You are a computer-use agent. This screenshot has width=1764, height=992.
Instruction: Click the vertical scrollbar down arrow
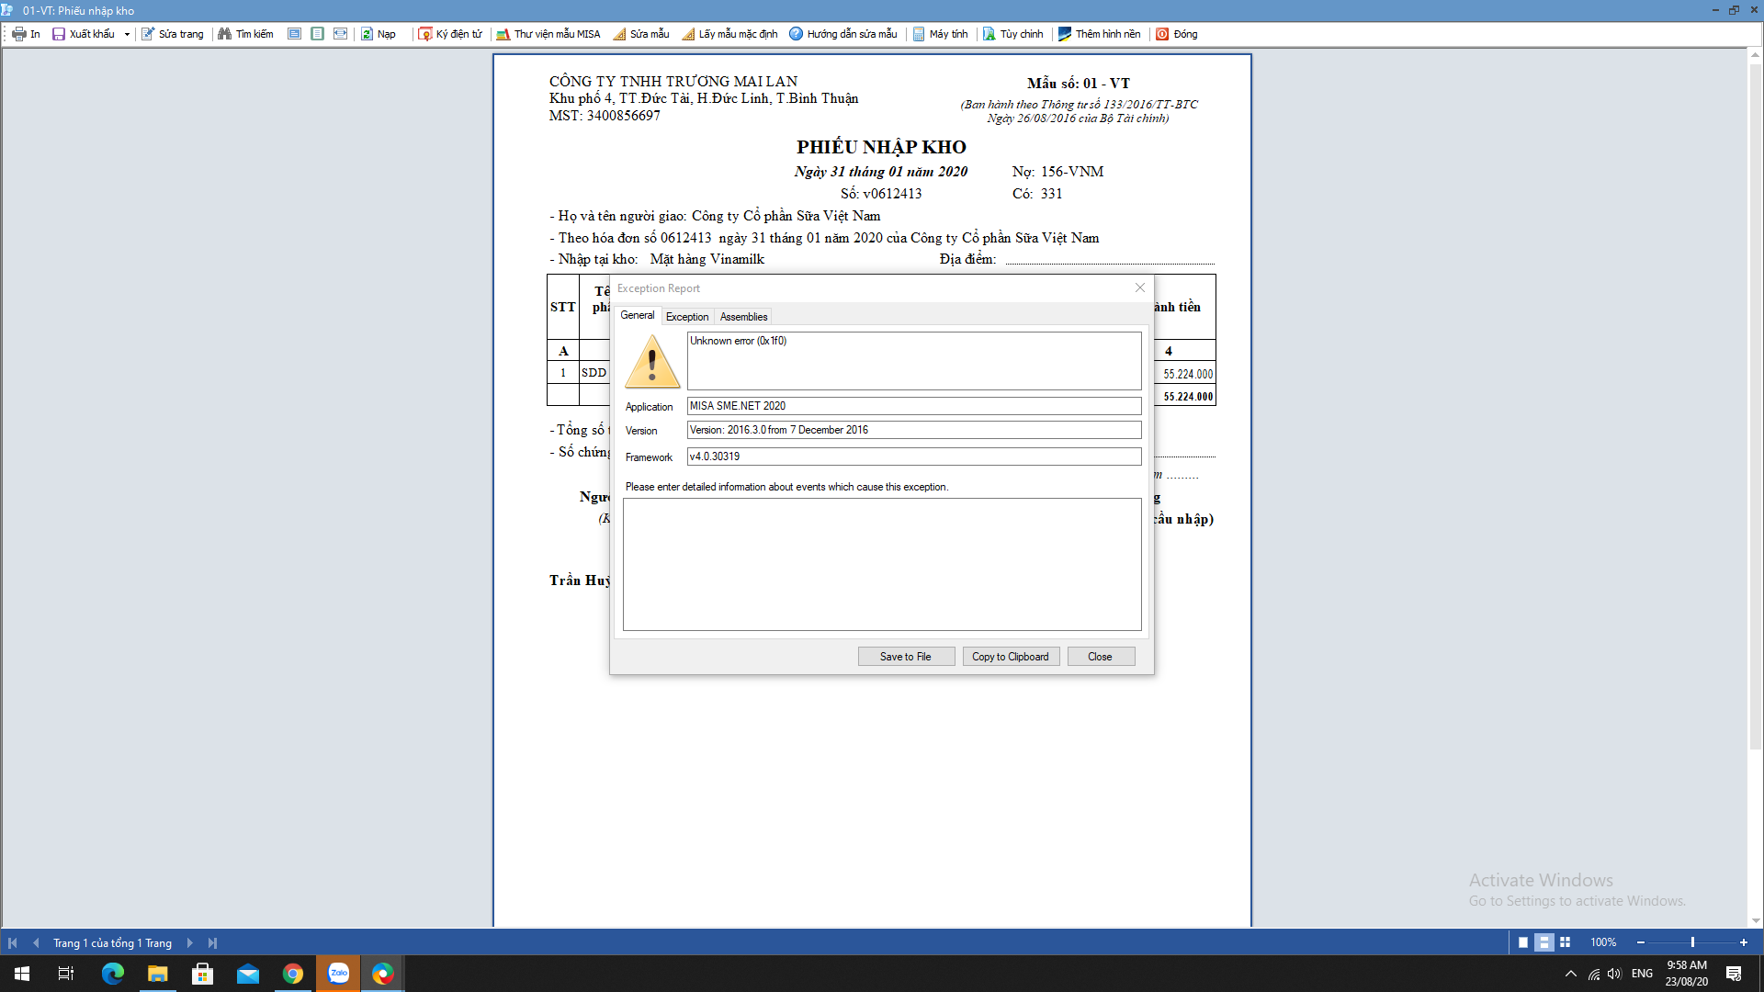click(1756, 920)
